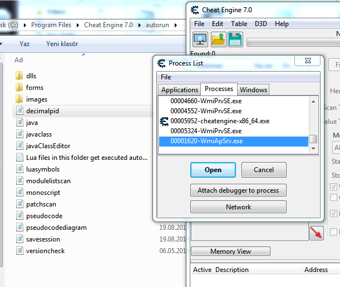Select process 00005324-WmiPrvSE.exe
The width and height of the screenshot is (340, 287).
pyautogui.click(x=234, y=131)
